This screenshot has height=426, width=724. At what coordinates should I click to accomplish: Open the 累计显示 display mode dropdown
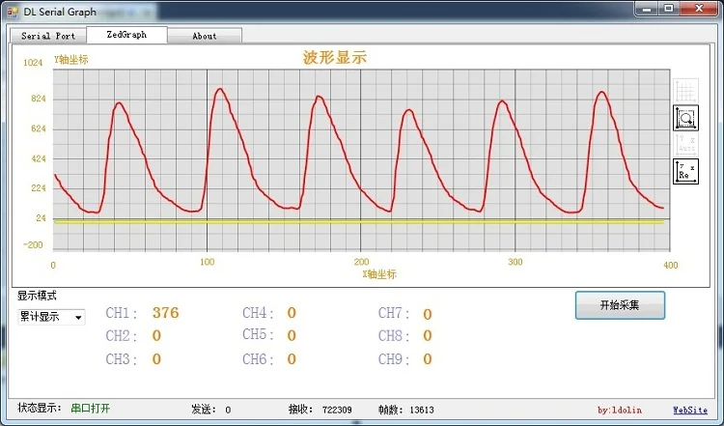51,317
